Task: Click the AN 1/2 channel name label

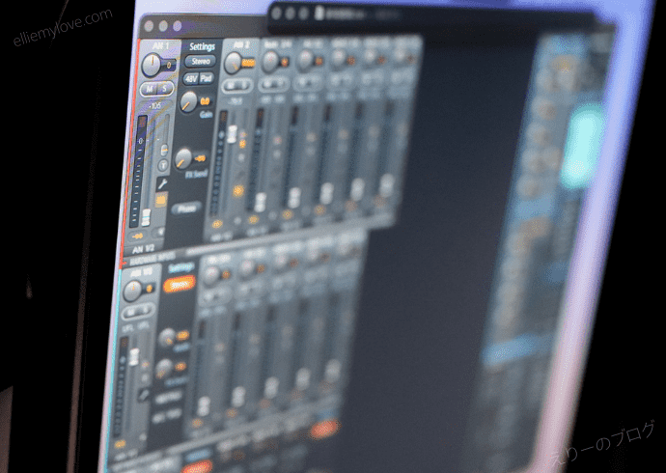Action: (x=144, y=249)
